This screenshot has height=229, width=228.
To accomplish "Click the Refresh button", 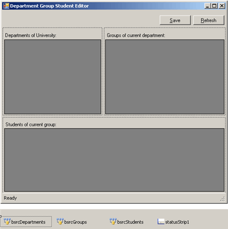I will tap(209, 20).
